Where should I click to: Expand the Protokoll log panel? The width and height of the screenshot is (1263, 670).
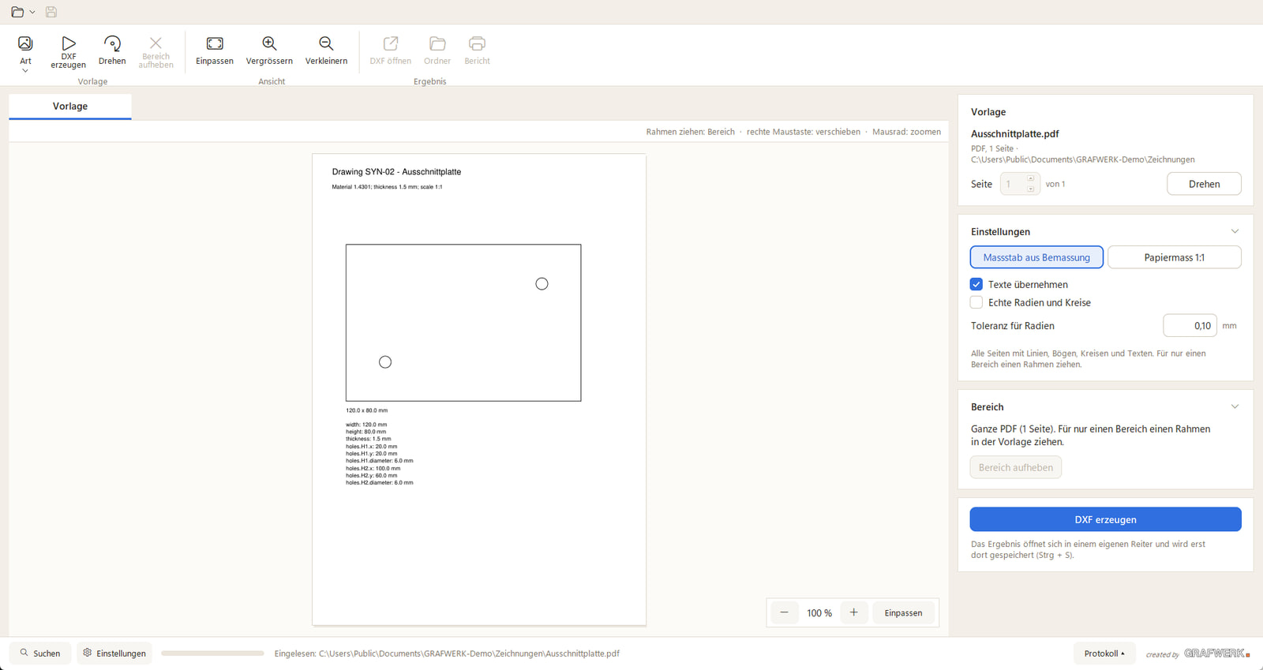tap(1104, 653)
